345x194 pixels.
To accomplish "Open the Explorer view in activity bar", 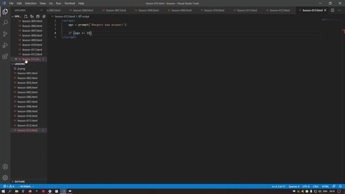I will coord(5,11).
